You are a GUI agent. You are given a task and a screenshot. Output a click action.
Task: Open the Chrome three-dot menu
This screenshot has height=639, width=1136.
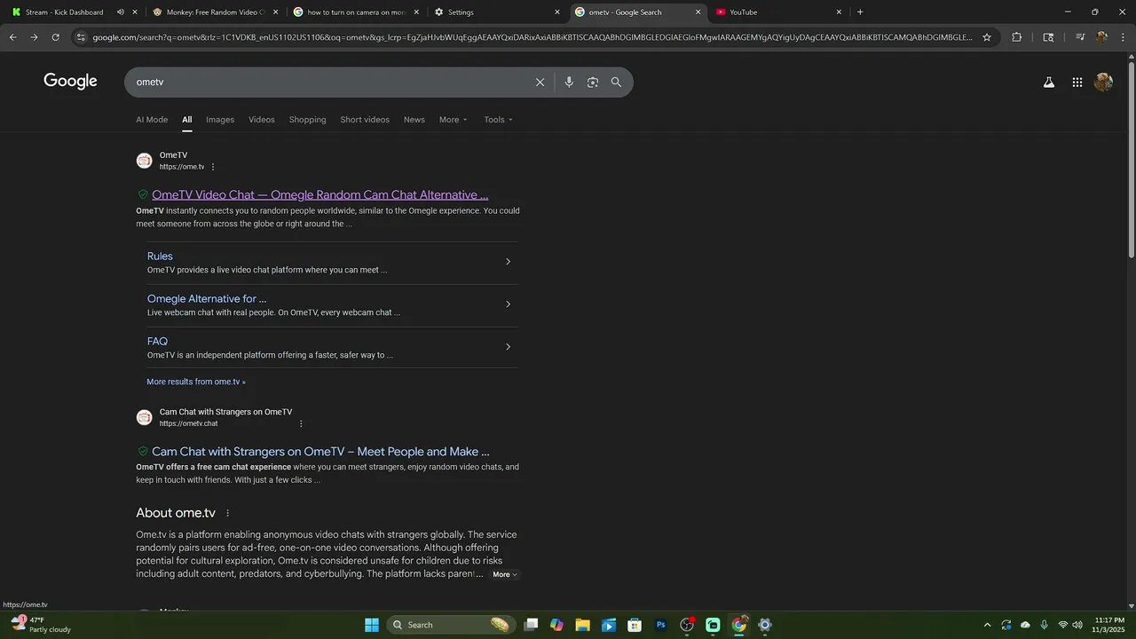click(1123, 37)
